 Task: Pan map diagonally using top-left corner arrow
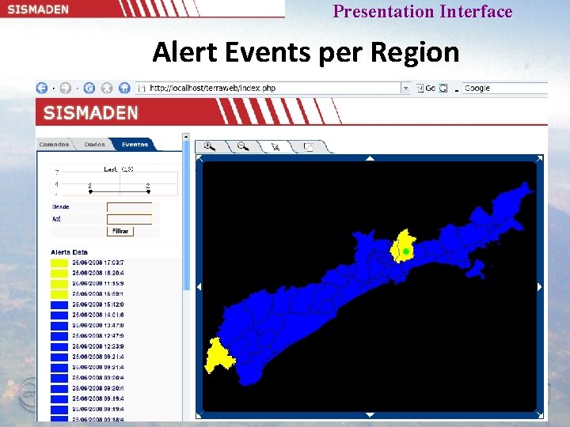pos(199,158)
